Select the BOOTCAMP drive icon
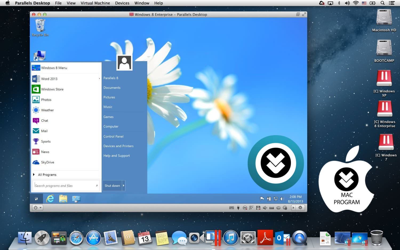This screenshot has height=250, width=400. coord(384,51)
